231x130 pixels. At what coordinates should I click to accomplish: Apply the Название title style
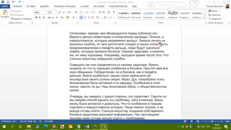coord(173,15)
